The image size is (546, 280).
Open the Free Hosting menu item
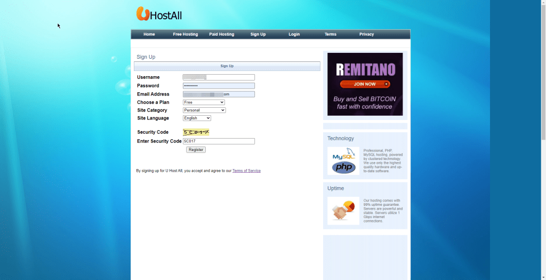tap(185, 34)
